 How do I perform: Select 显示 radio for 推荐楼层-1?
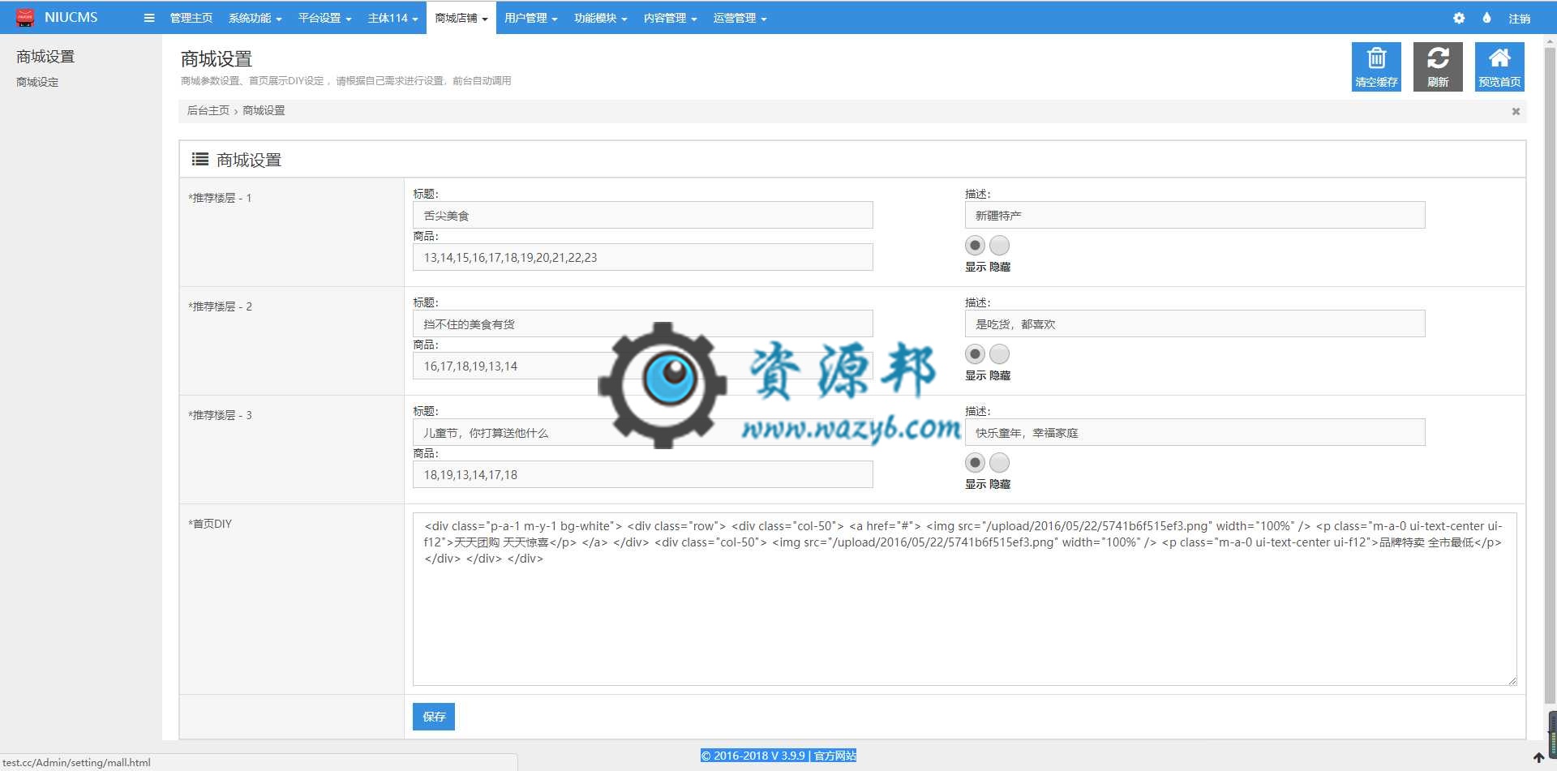click(x=975, y=245)
